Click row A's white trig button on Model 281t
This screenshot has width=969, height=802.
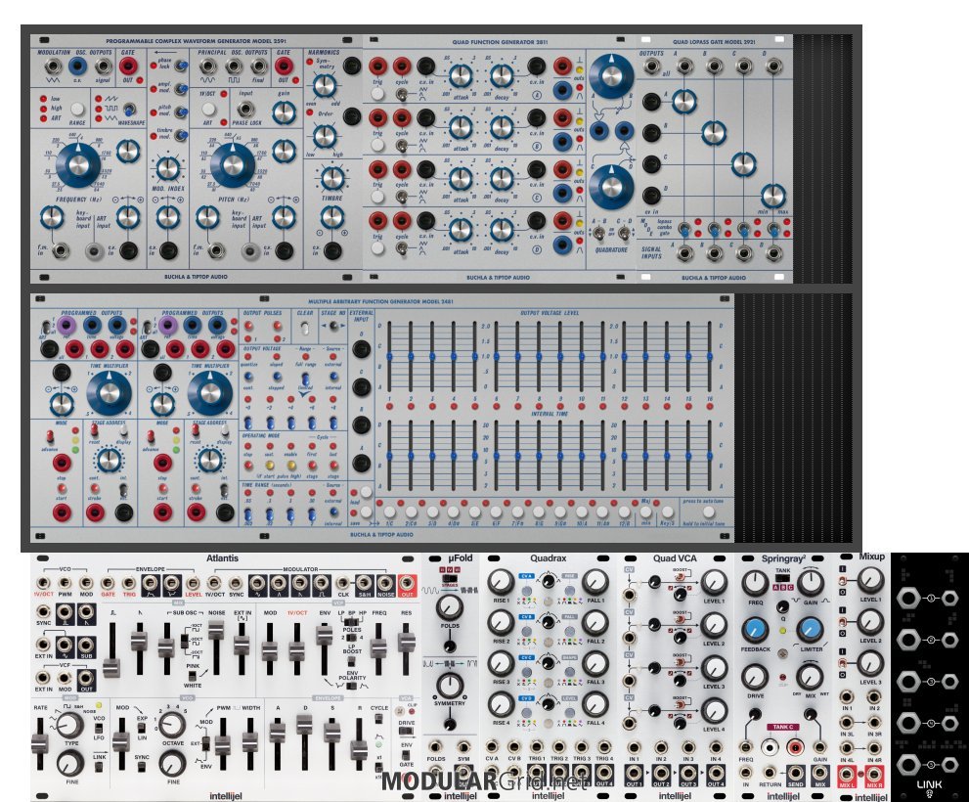(377, 94)
